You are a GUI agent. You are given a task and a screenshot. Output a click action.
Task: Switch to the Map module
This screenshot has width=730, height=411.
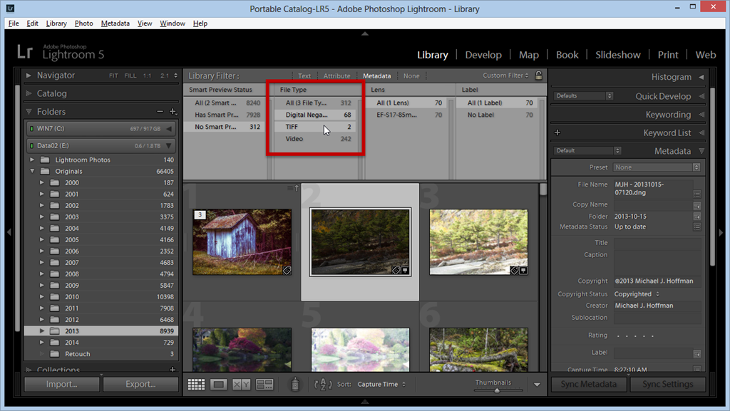[529, 55]
